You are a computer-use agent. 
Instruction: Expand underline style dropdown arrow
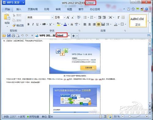40,24
